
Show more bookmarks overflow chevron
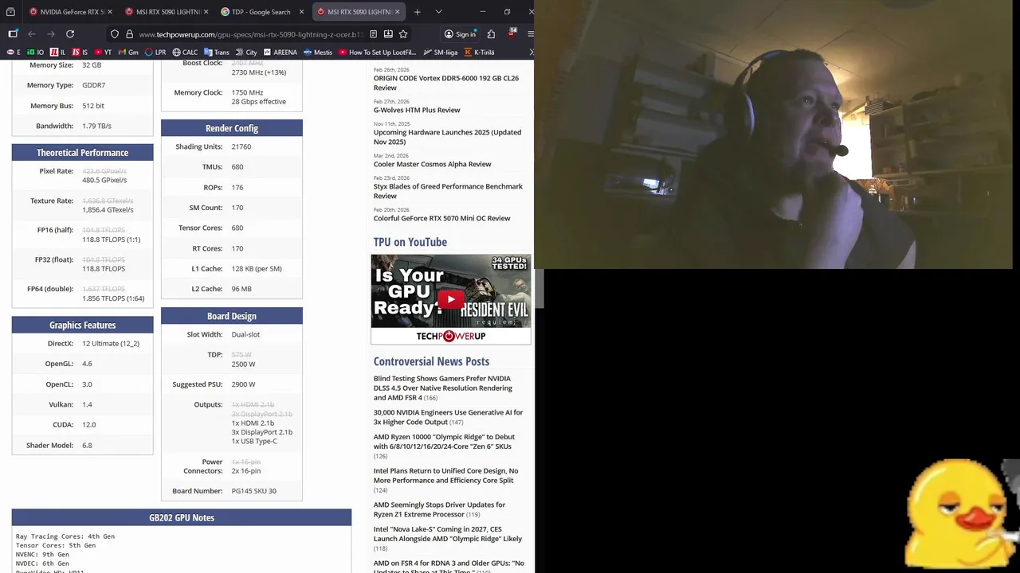pos(531,53)
